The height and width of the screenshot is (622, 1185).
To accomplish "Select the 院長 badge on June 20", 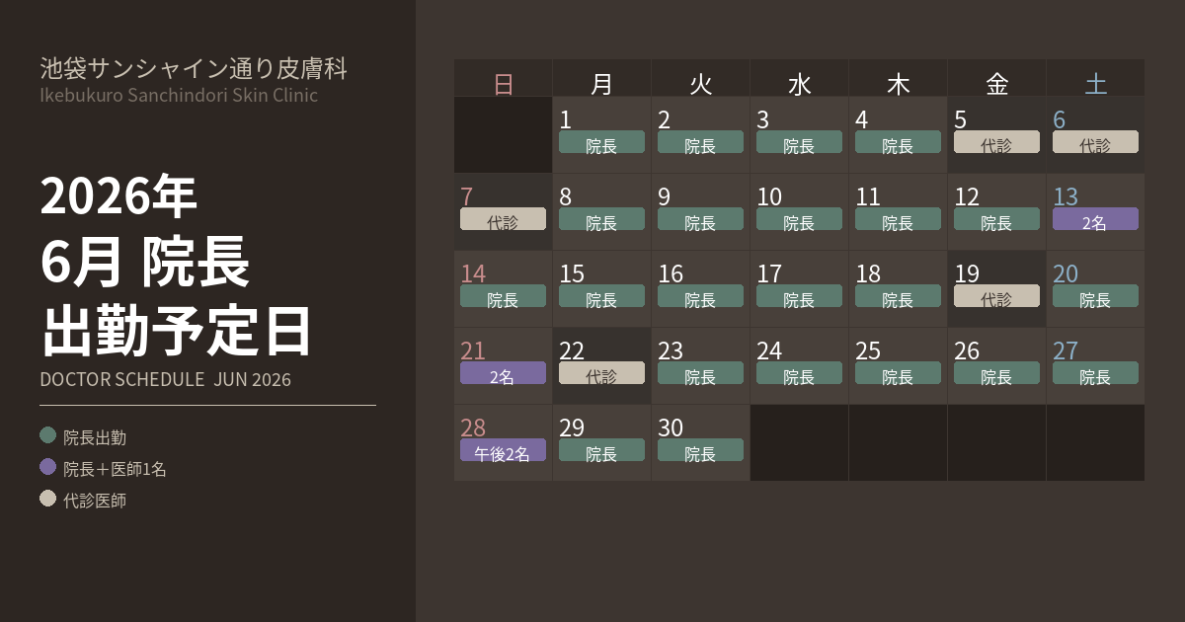I will 1095,296.
